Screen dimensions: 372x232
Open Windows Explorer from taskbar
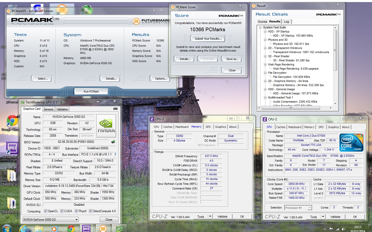click(x=39, y=228)
